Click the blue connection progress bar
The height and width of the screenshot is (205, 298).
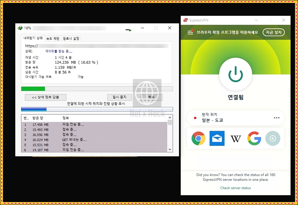[97, 109]
